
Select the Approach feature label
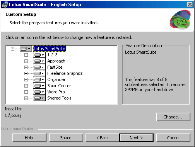(56, 61)
